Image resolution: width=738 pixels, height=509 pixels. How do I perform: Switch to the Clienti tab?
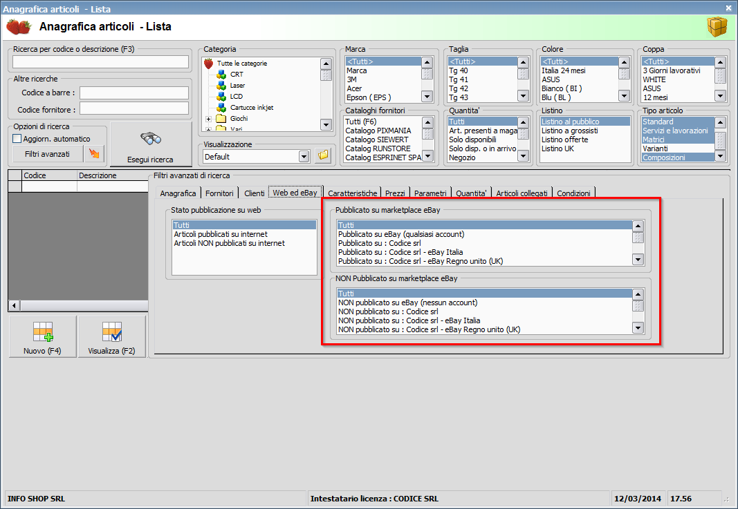(x=254, y=193)
